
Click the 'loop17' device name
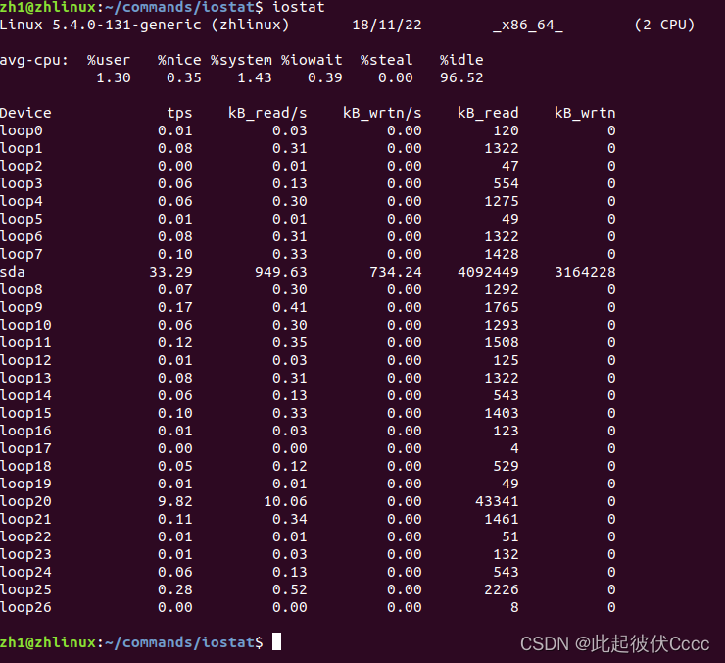(25, 448)
